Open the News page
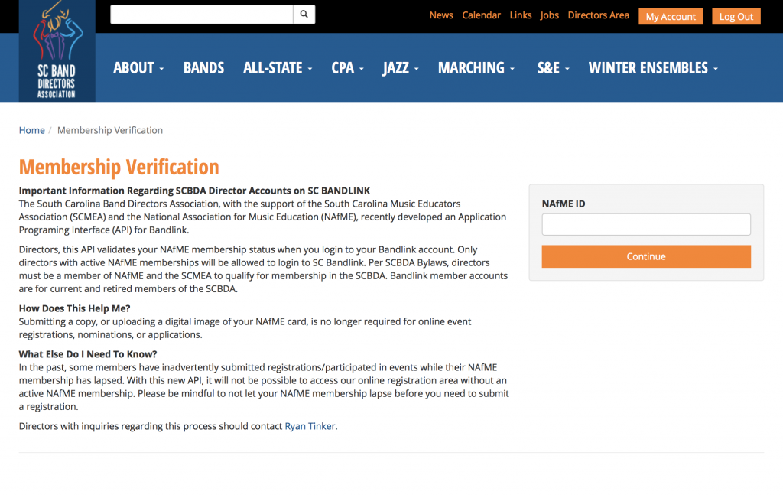The height and width of the screenshot is (495, 783). tap(441, 14)
